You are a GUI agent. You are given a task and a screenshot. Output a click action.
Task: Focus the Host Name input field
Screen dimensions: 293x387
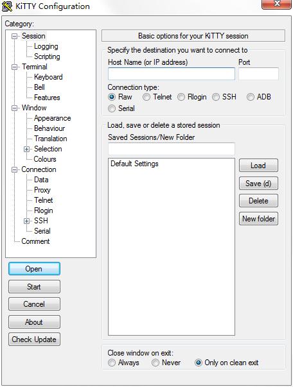tap(172, 74)
